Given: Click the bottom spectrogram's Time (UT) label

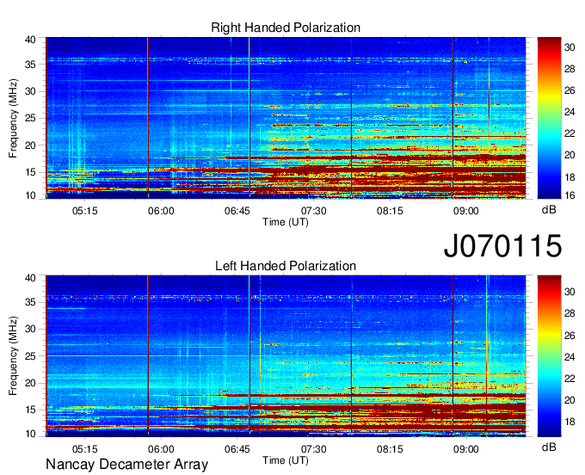Looking at the screenshot, I should point(286,460).
